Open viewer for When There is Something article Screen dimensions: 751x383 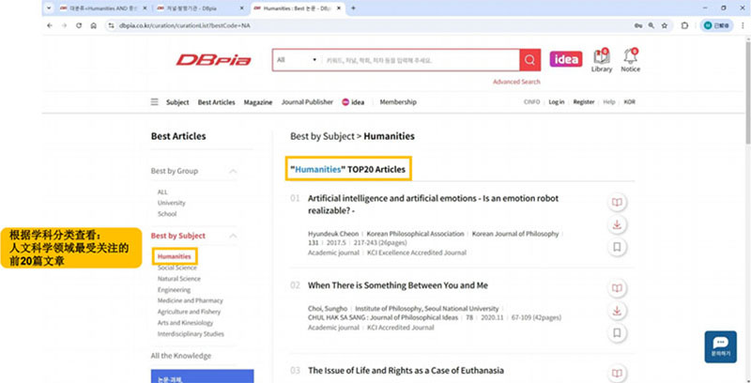point(617,288)
